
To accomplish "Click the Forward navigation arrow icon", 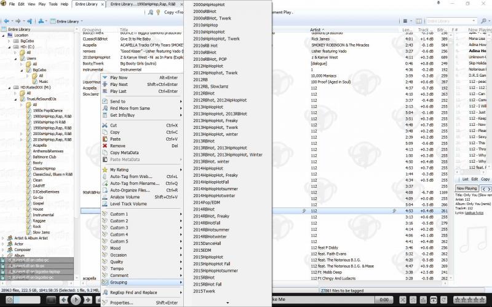I will pos(18,21).
